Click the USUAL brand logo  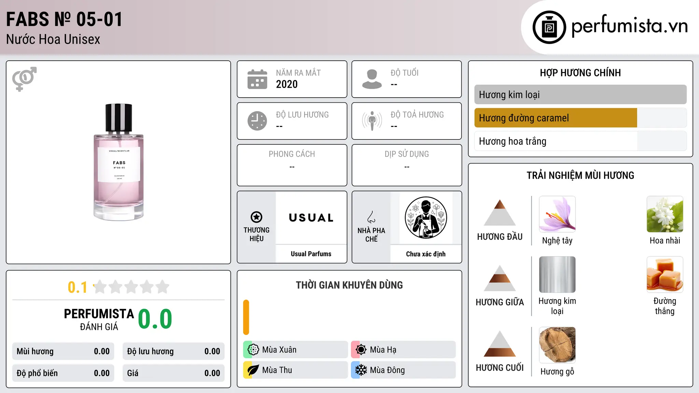click(x=311, y=218)
